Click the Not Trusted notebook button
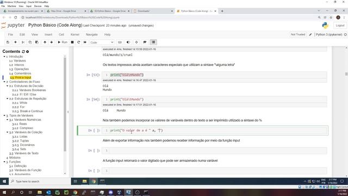 click(x=298, y=34)
